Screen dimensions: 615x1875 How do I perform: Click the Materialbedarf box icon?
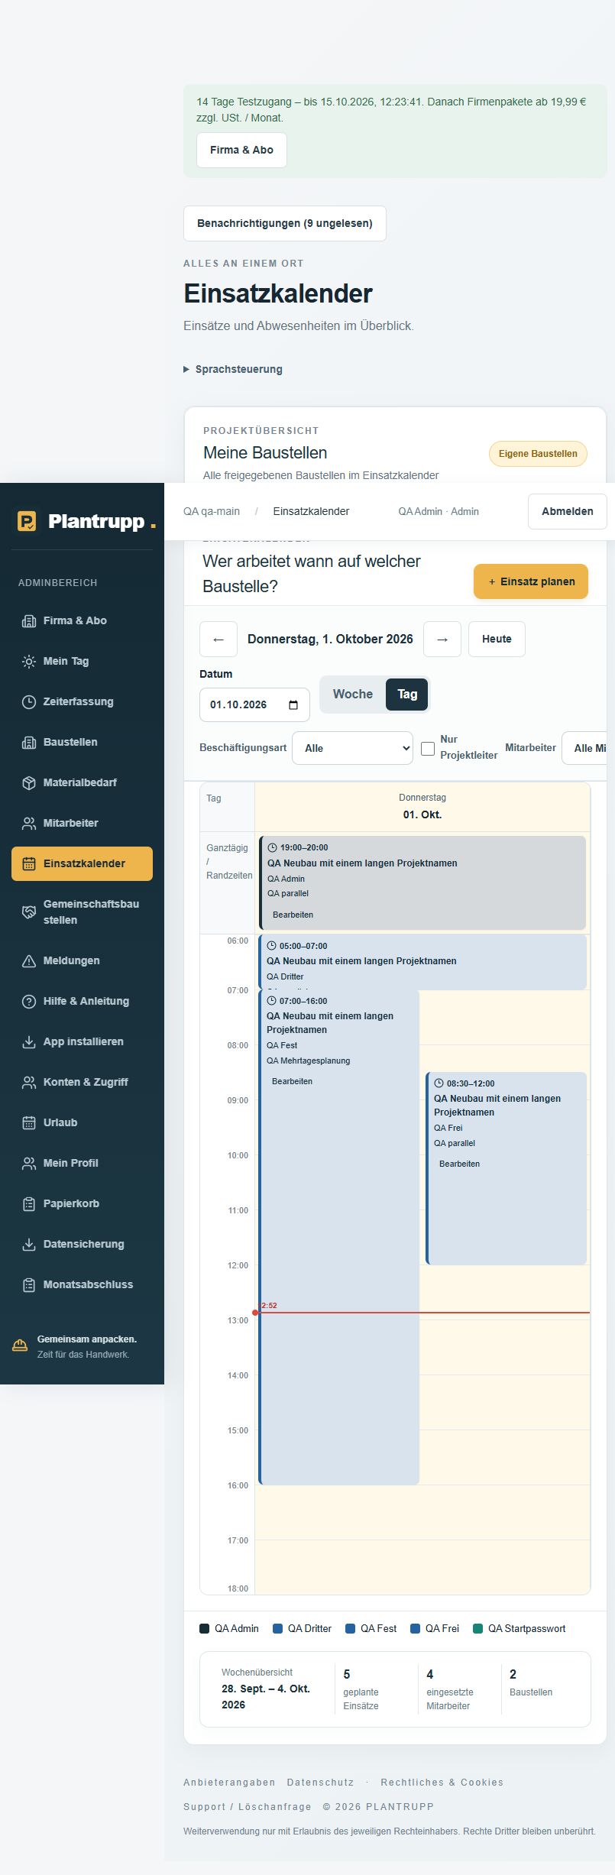click(29, 783)
